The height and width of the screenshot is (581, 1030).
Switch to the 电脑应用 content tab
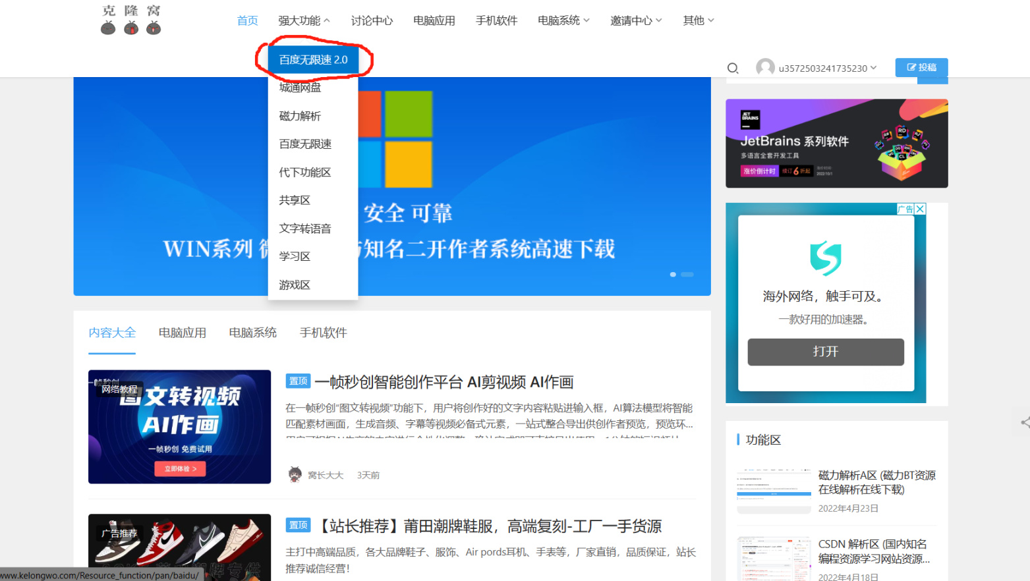coord(183,333)
